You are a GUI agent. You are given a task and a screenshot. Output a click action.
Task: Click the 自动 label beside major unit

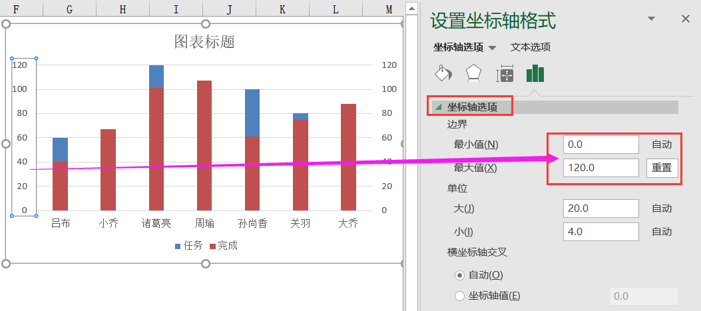coord(662,208)
